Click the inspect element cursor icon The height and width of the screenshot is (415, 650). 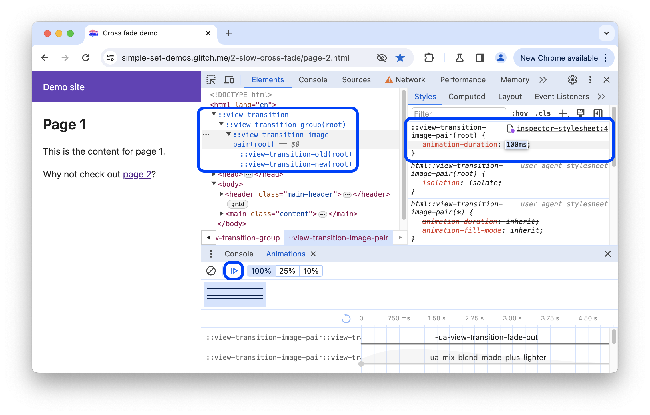coord(212,79)
